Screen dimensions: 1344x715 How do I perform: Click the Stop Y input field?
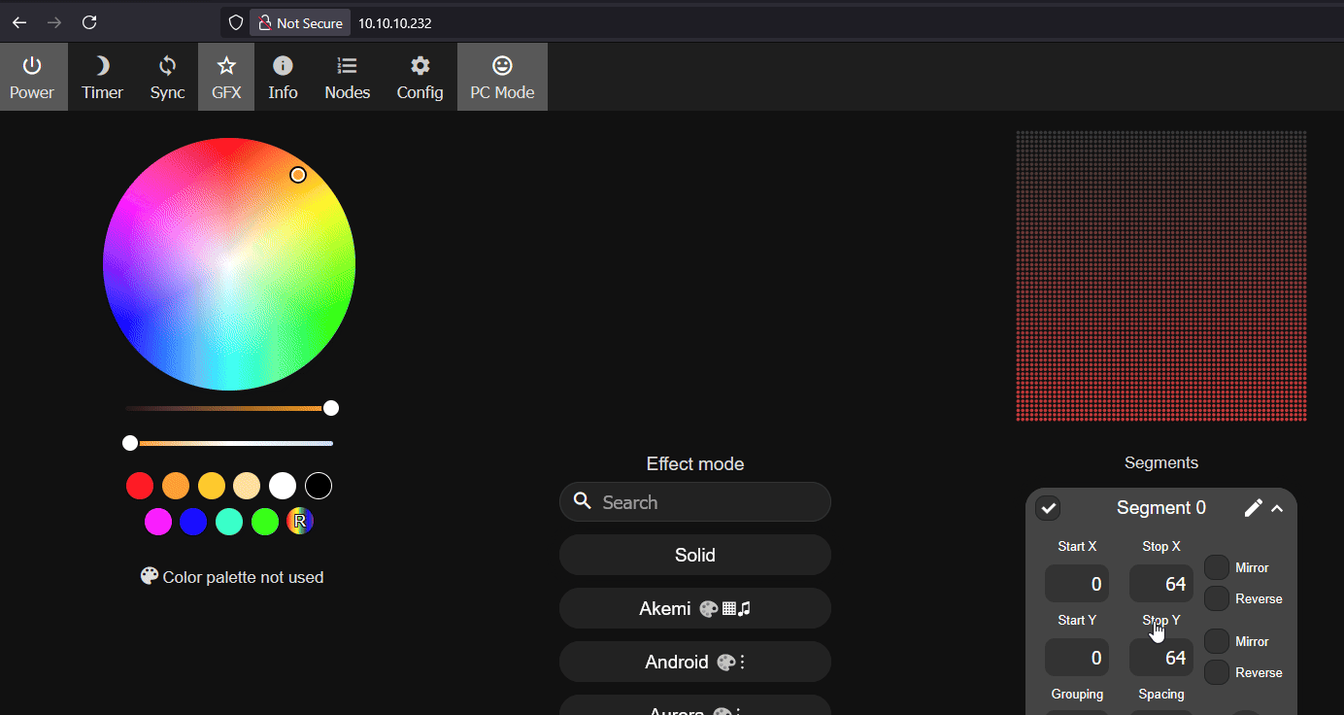tap(1161, 658)
